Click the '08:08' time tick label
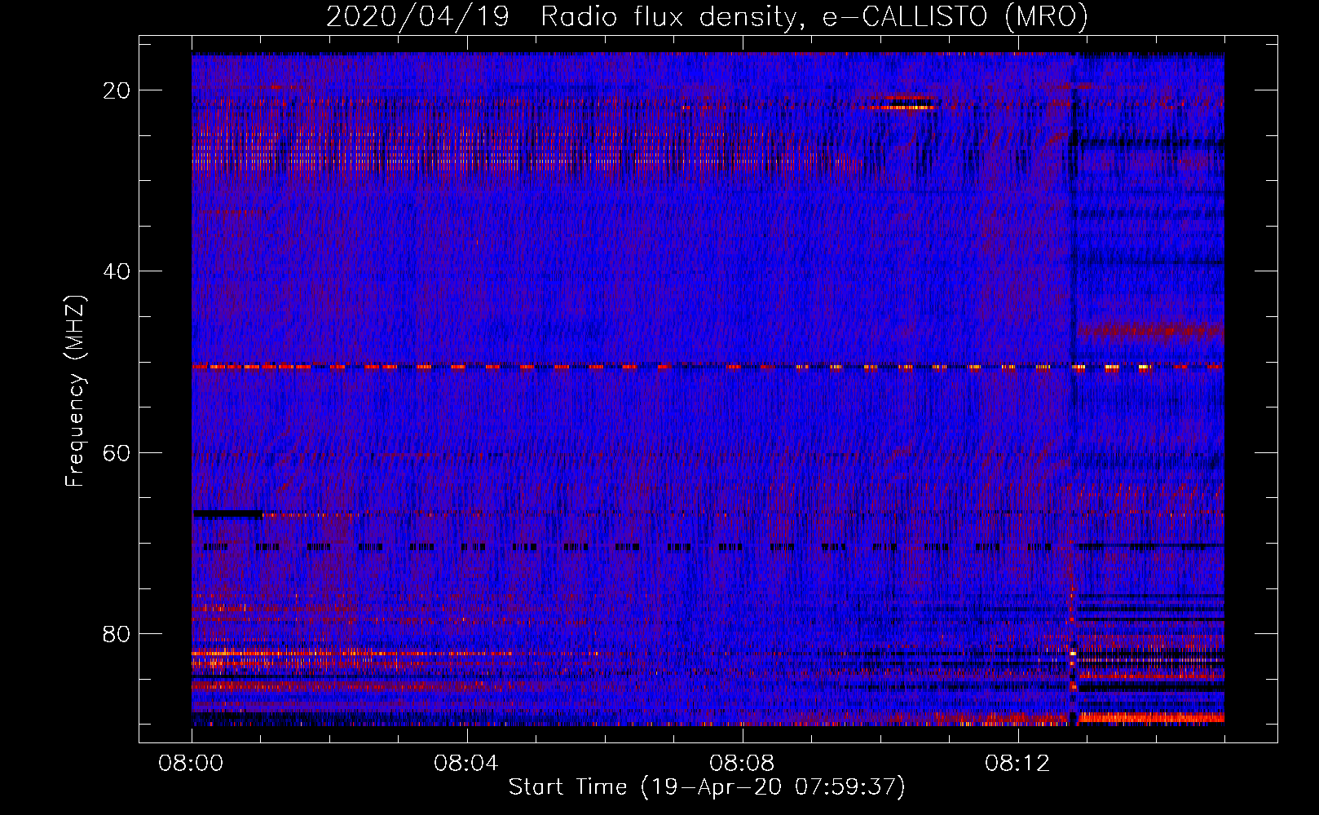The width and height of the screenshot is (1319, 815). [x=742, y=764]
